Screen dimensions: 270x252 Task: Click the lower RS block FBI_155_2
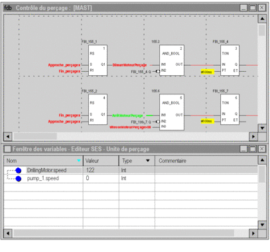pos(98,109)
